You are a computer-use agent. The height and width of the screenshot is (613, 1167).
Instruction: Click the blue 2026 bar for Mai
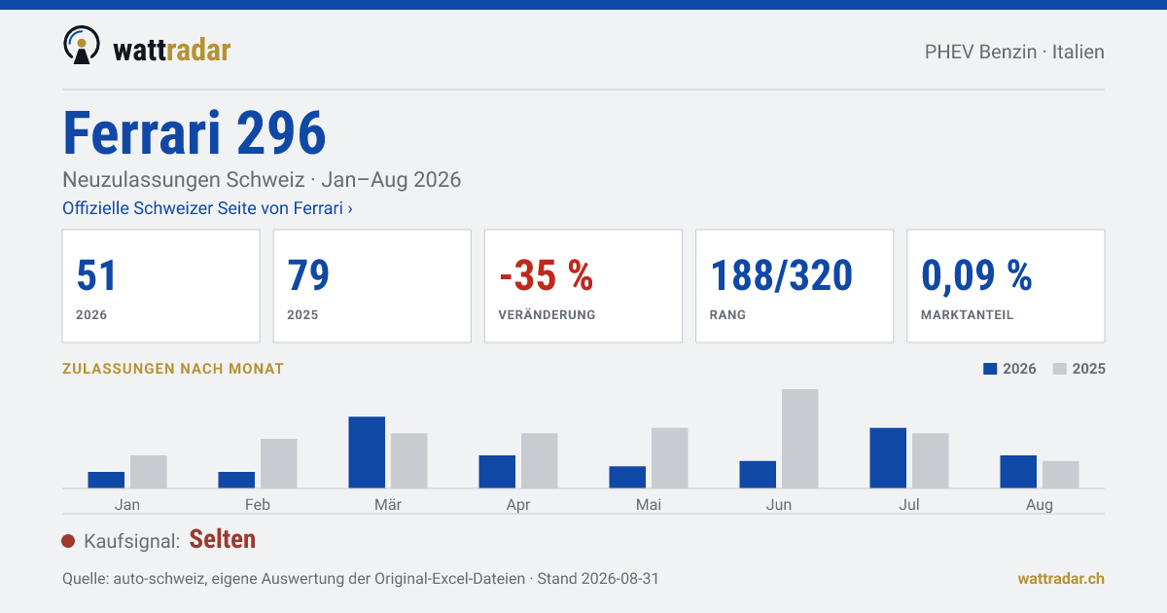tap(627, 477)
